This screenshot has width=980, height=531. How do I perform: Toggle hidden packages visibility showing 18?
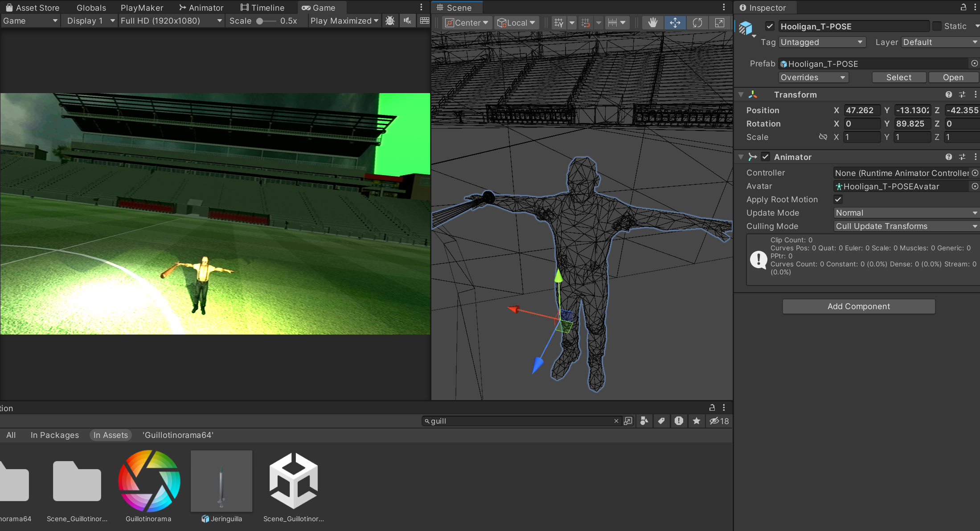719,421
